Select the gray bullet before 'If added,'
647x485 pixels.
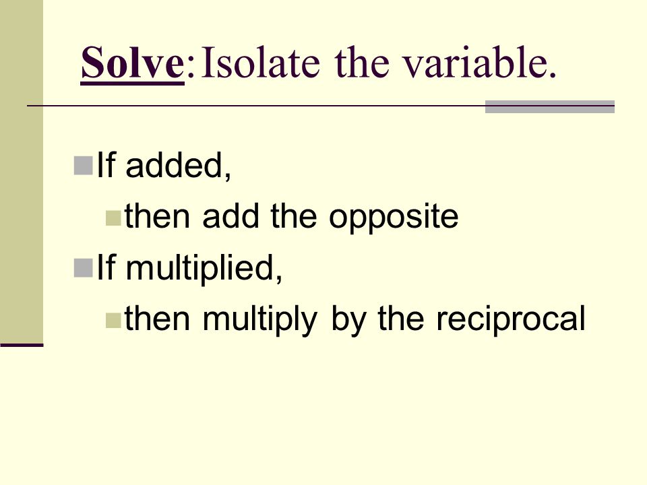(x=84, y=166)
